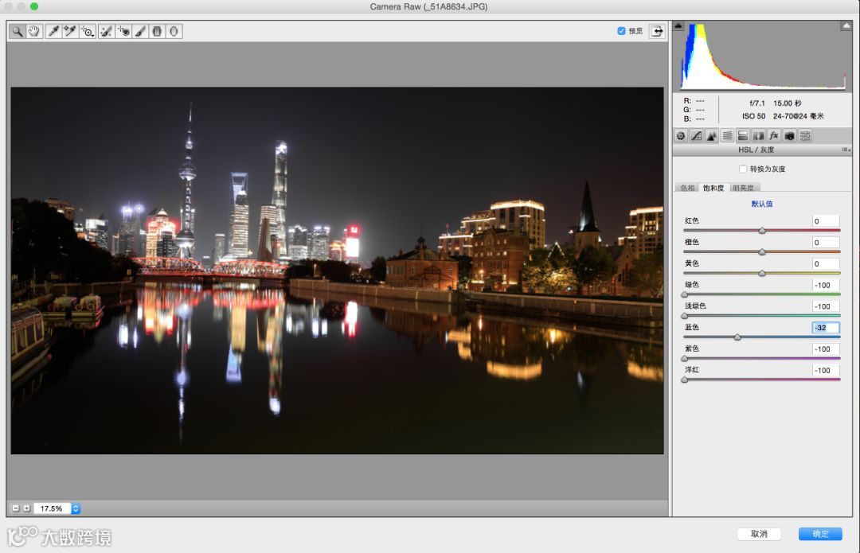Viewport: 860px width, 553px height.
Task: Toggle full screen mode icon
Action: (x=656, y=31)
